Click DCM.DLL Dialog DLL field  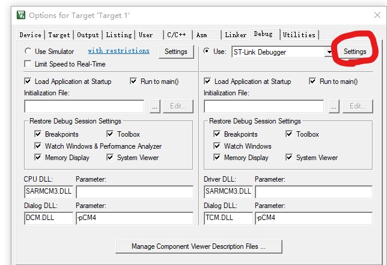[49, 218]
